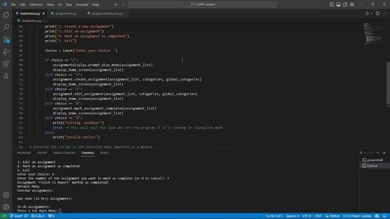This screenshot has height=219, width=390.
Task: Select the Python interpreter version item
Action: pos(357,216)
